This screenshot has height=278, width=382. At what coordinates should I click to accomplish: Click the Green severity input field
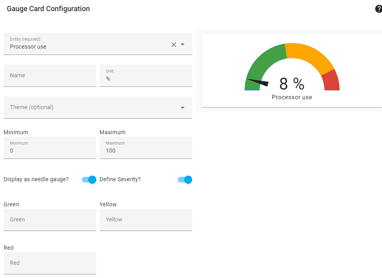tap(50, 220)
